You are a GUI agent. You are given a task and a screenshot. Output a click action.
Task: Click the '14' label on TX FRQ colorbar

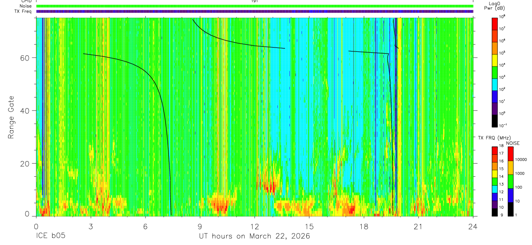tap(501, 177)
